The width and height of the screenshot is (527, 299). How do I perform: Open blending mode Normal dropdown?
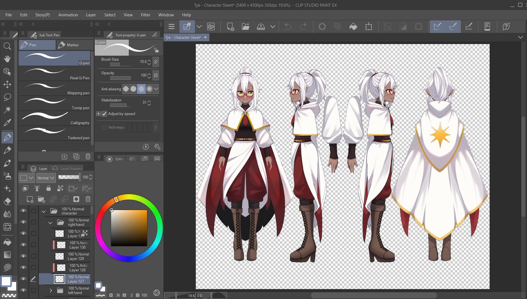click(46, 178)
